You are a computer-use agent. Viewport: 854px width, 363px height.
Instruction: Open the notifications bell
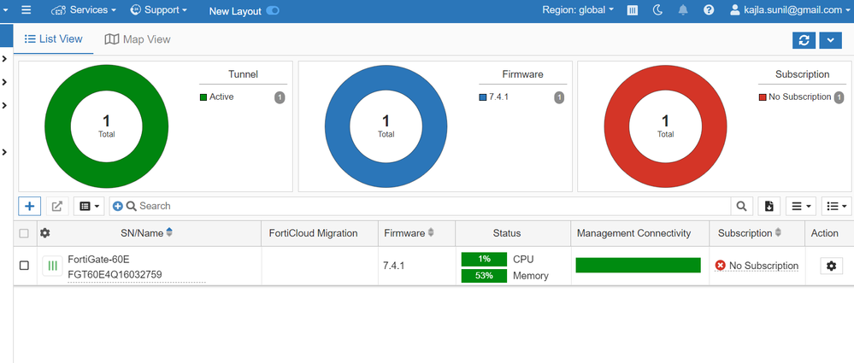[682, 9]
